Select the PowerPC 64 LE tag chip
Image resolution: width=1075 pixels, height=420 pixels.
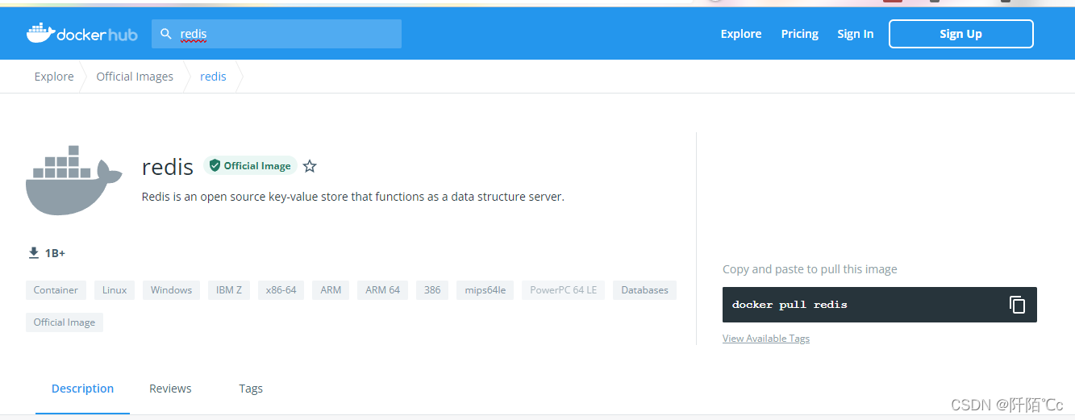coord(564,290)
